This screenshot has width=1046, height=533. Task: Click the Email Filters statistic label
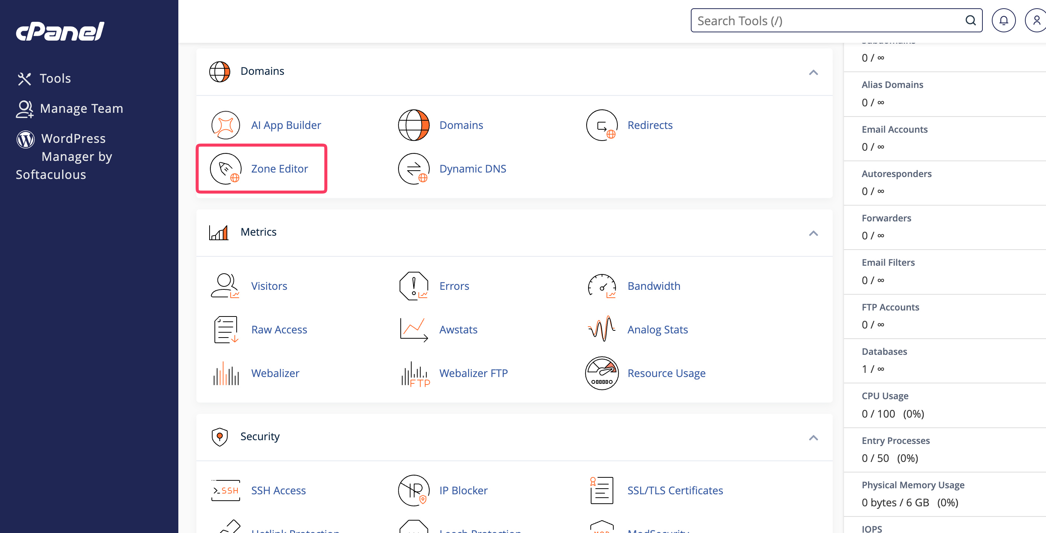tap(888, 262)
